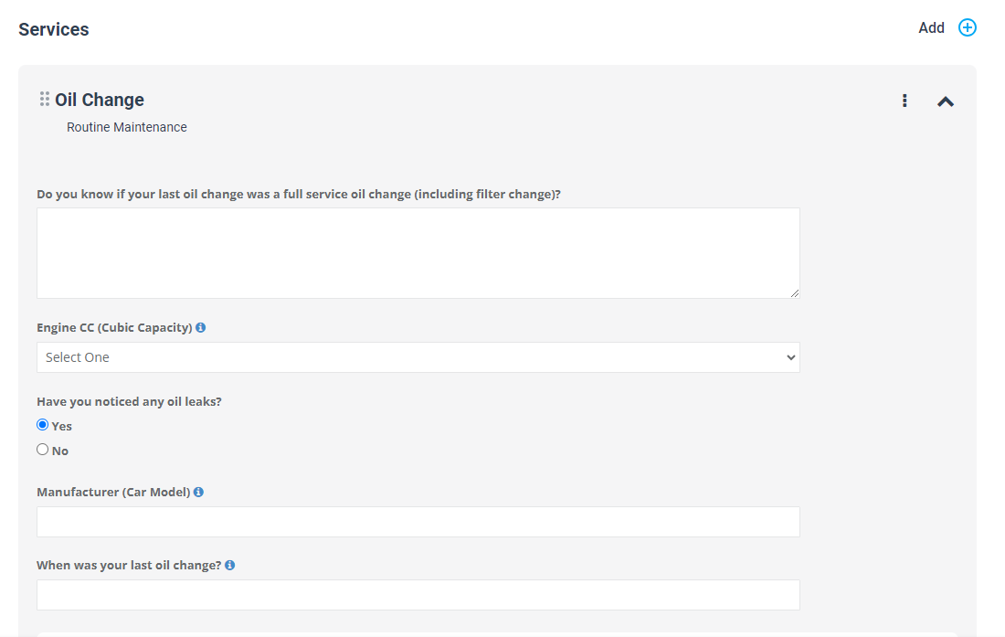Viewport: 1005px width, 637px height.
Task: Click the plus circle Add icon
Action: (x=968, y=27)
